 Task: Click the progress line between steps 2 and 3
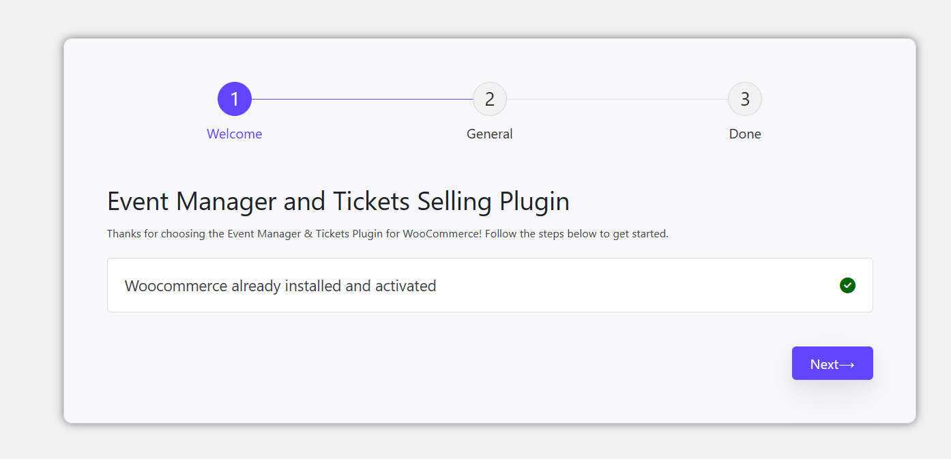tap(617, 99)
